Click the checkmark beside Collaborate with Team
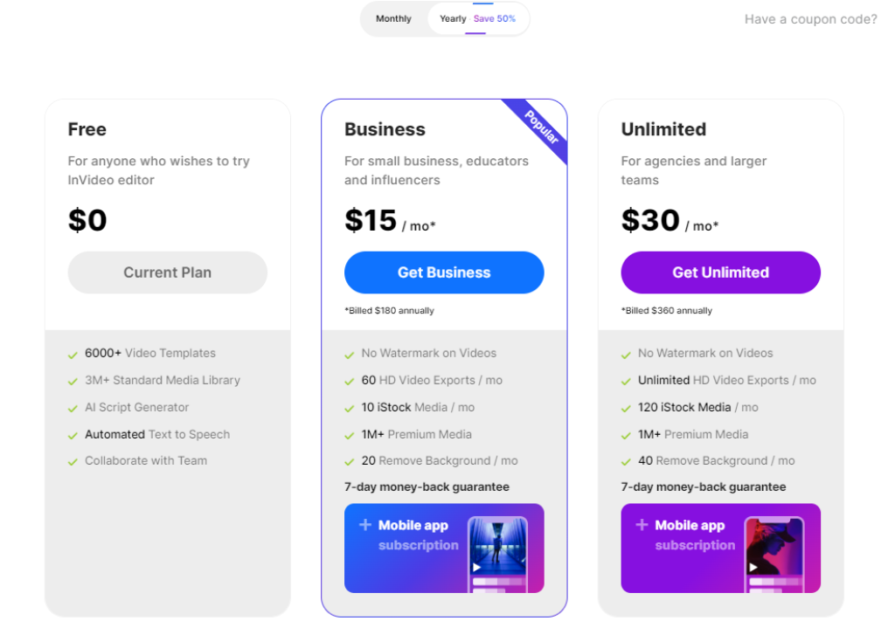The width and height of the screenshot is (895, 621). [x=73, y=460]
